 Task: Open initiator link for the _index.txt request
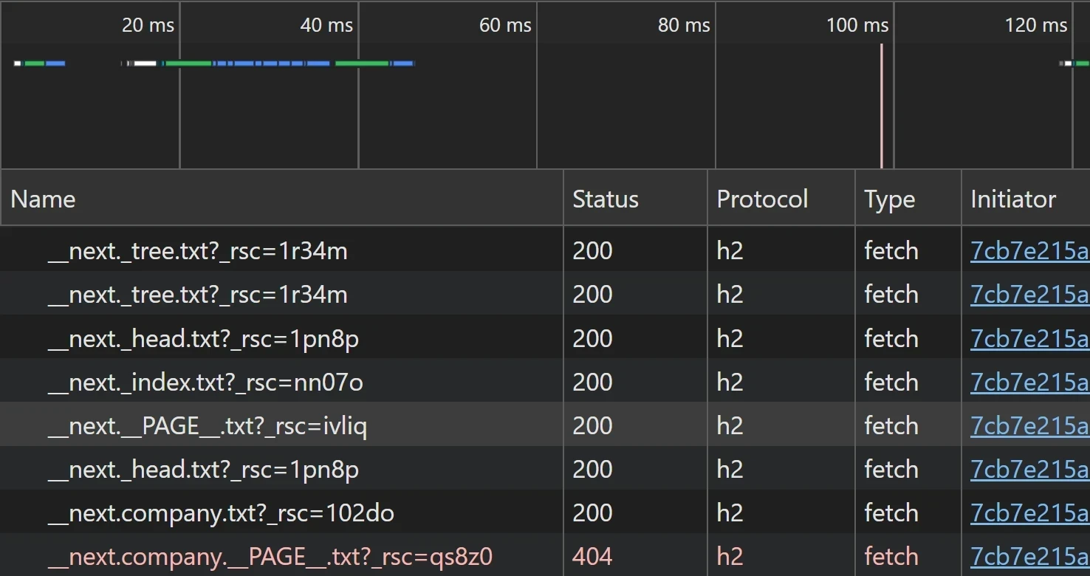(x=1029, y=383)
